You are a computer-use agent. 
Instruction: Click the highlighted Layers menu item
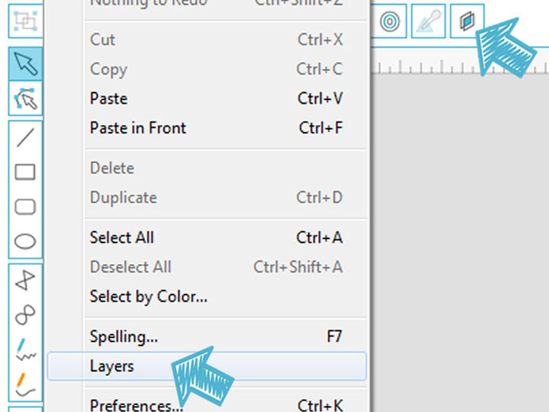[207, 366]
